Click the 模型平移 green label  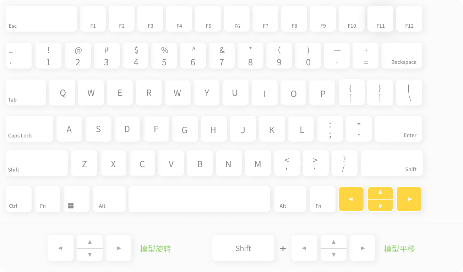[399, 249]
